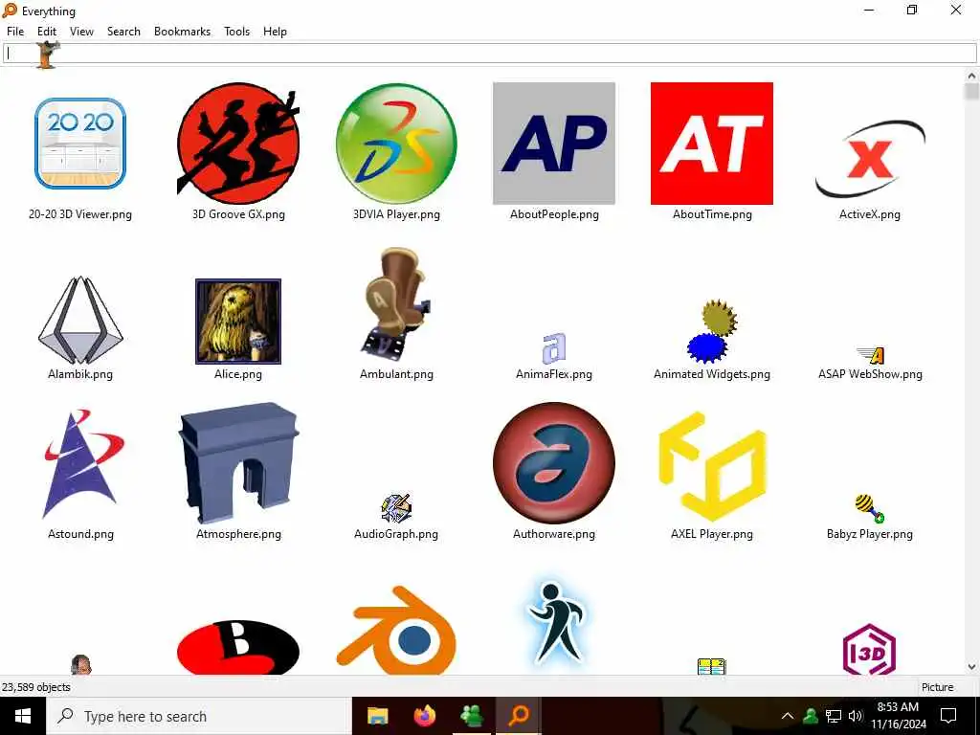Click the Picture filter label in status bar
The height and width of the screenshot is (735, 980).
point(938,687)
